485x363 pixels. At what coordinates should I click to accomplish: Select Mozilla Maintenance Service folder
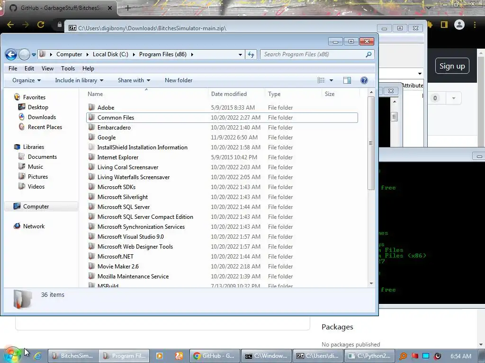(x=133, y=276)
